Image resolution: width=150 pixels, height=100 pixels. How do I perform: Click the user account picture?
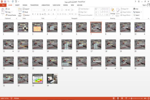149,5
